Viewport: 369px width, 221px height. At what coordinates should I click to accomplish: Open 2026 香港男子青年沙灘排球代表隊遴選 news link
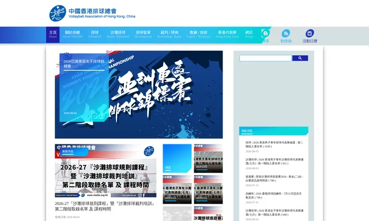[x=274, y=161]
